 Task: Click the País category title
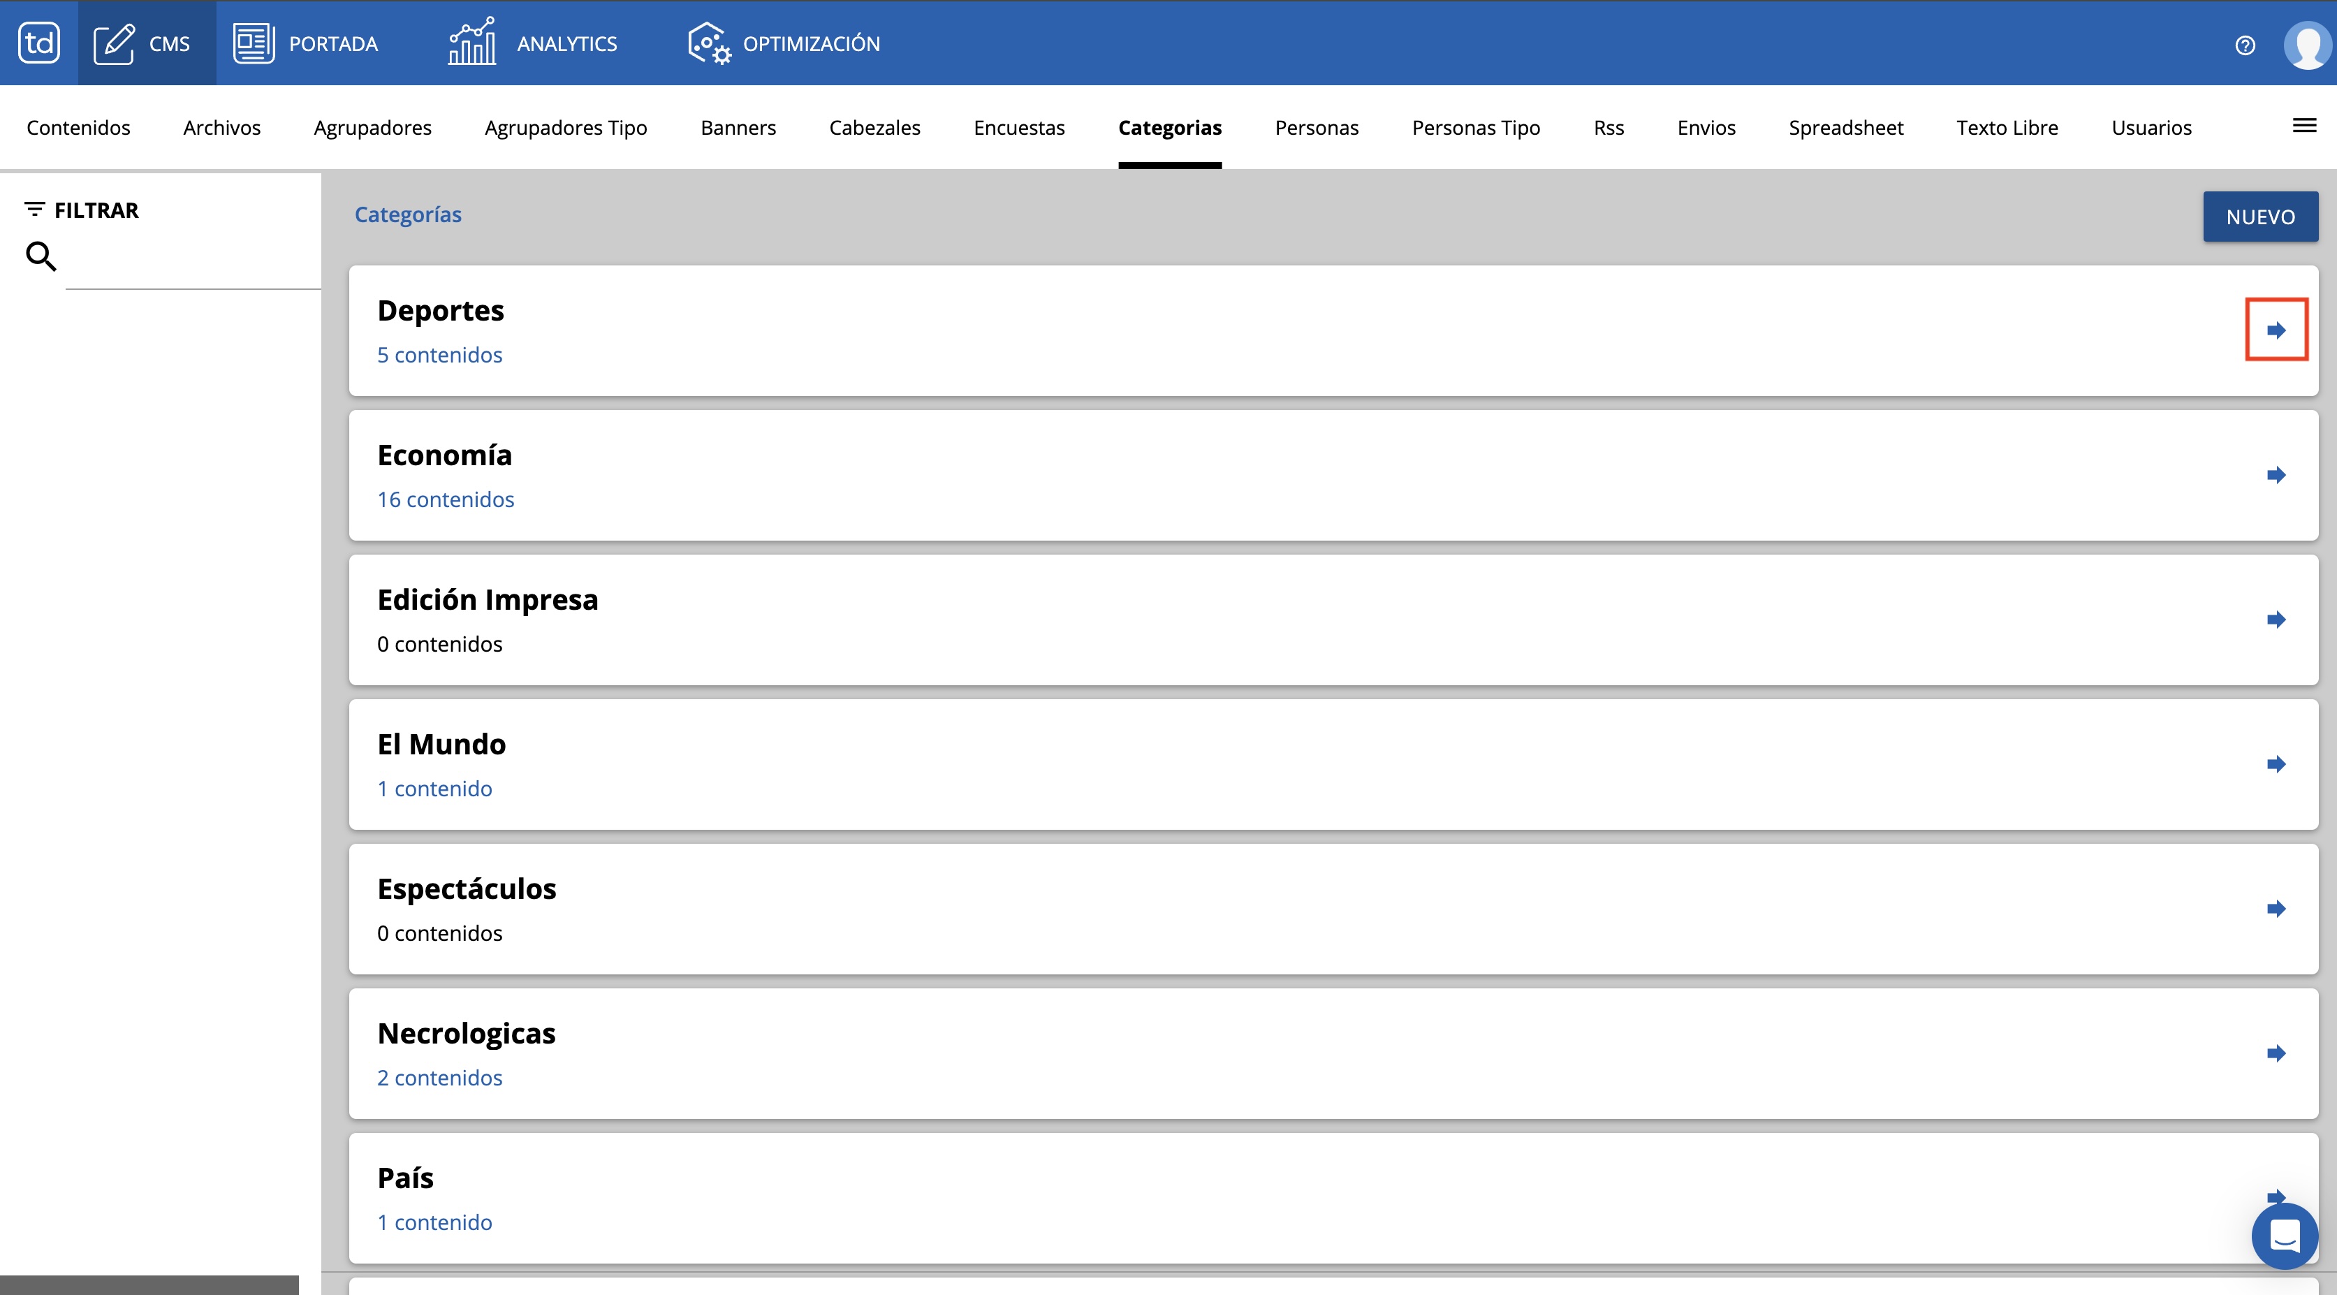click(x=406, y=1178)
